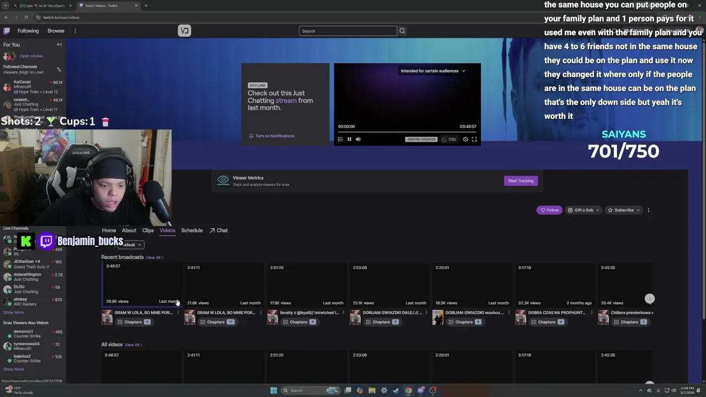Open channel more options three-dot menu
This screenshot has height=397, width=706.
648,210
